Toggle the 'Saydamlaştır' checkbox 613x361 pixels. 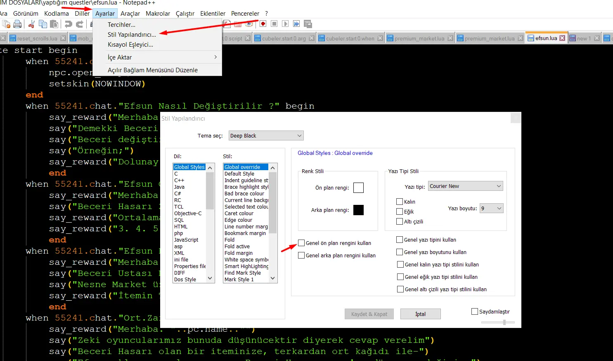475,311
